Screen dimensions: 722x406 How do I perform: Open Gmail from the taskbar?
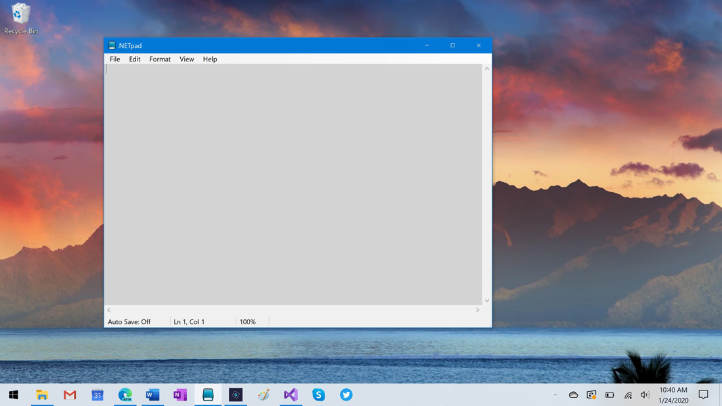pyautogui.click(x=70, y=394)
